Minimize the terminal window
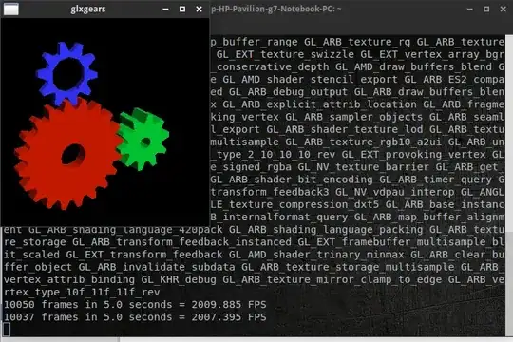This screenshot has height=342, width=513. [470, 9]
